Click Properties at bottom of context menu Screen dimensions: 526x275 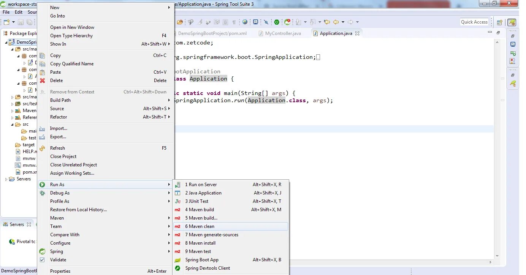[x=106, y=271]
